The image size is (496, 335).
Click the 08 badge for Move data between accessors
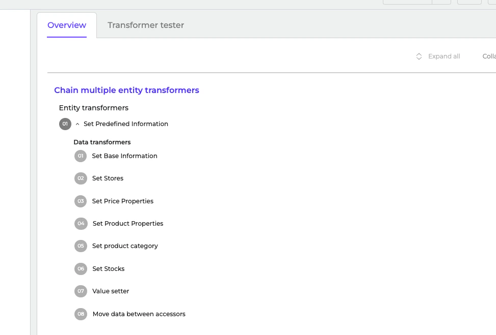(81, 314)
